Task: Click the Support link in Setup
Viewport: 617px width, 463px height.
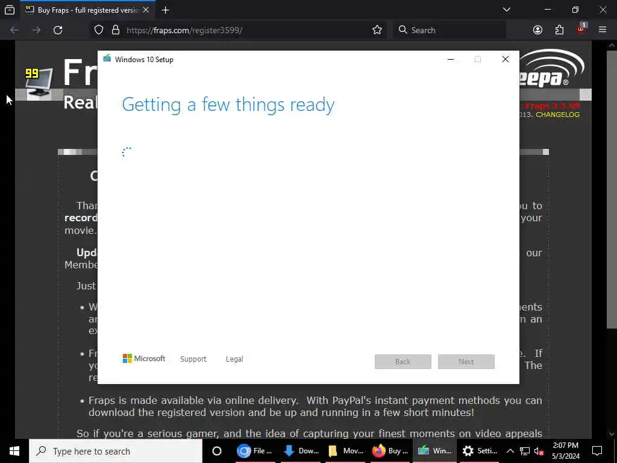Action: coord(193,359)
